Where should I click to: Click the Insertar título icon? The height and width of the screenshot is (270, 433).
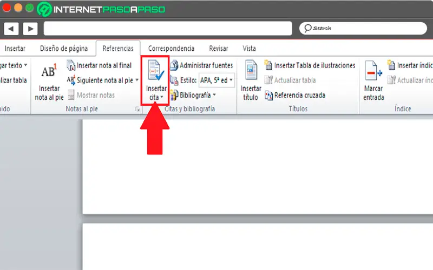251,70
